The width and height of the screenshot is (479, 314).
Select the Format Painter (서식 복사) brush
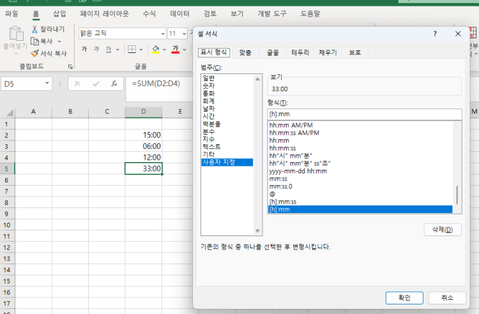(35, 54)
